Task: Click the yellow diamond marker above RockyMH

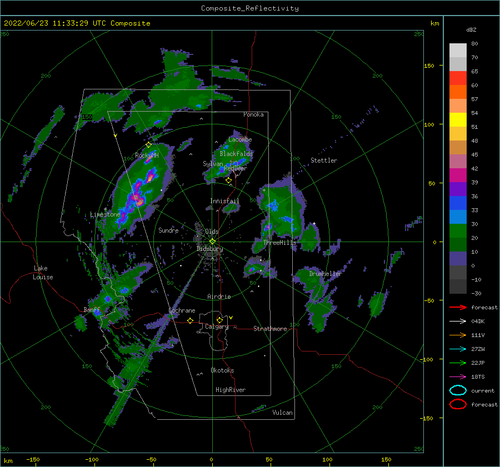Action: tap(148, 145)
